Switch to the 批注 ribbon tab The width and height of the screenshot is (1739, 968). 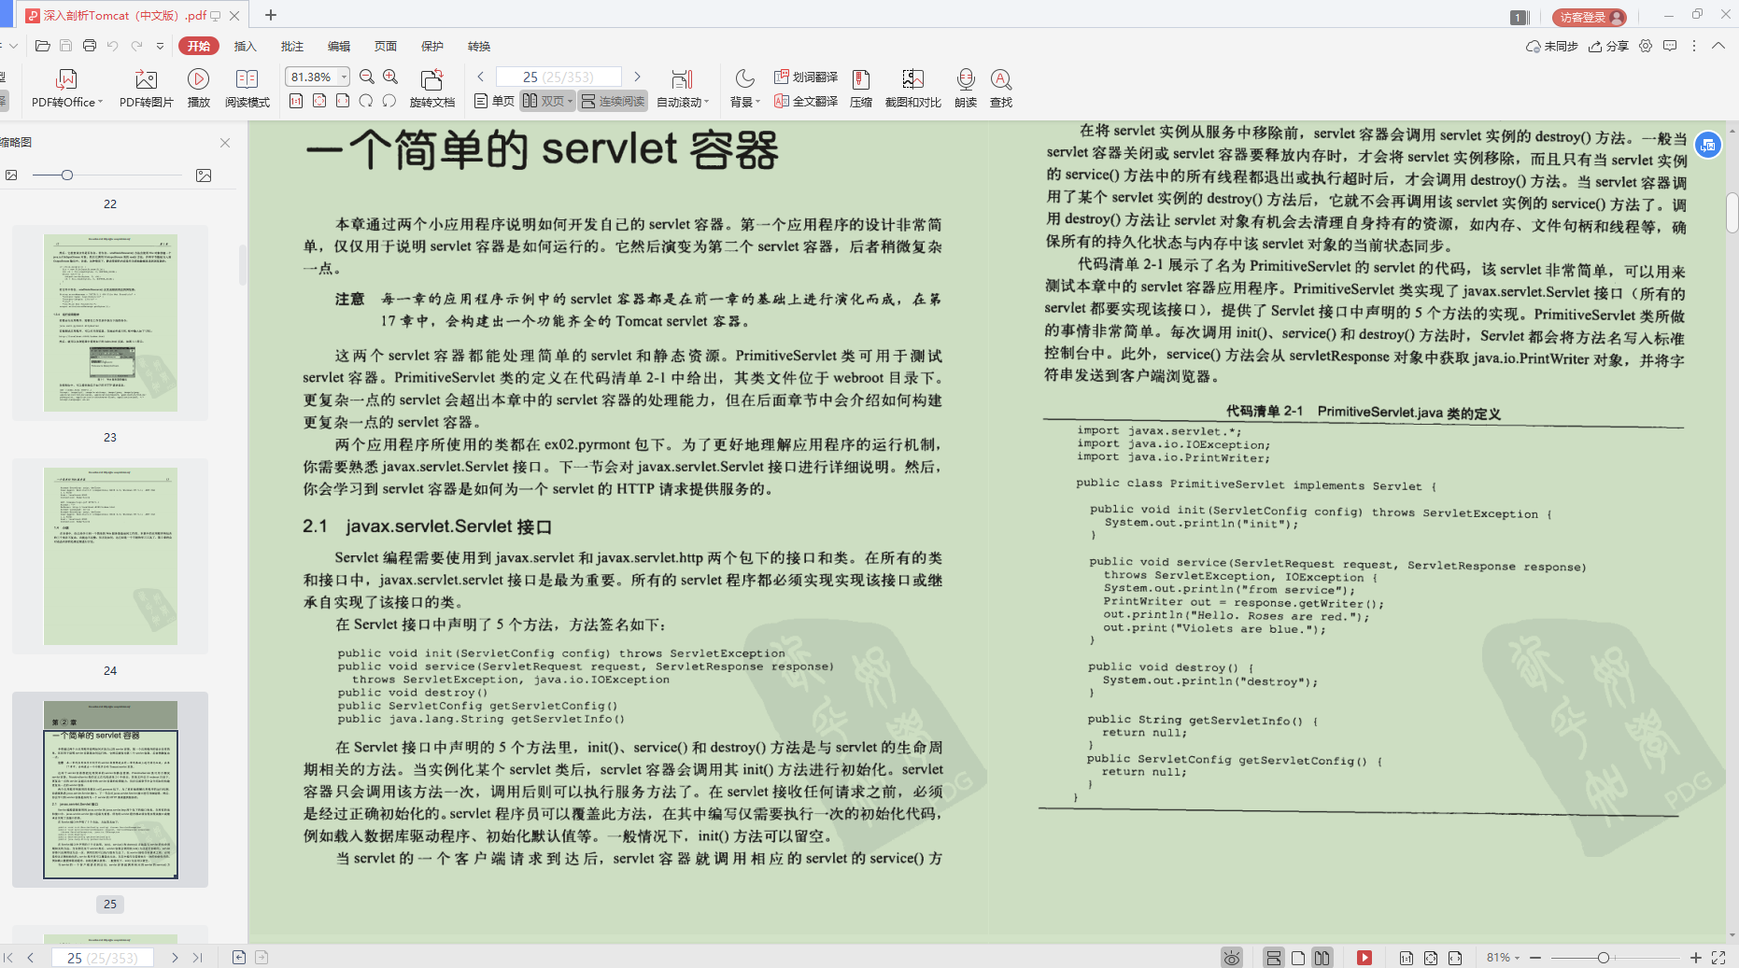coord(291,46)
